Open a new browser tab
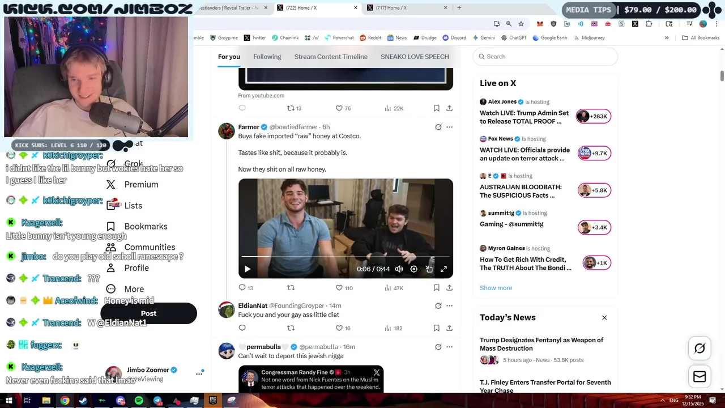Viewport: 725px width, 408px height. (459, 8)
